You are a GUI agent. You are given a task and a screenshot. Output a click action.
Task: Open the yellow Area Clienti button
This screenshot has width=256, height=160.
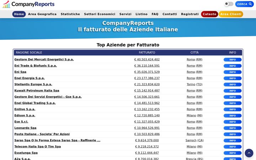point(231,14)
